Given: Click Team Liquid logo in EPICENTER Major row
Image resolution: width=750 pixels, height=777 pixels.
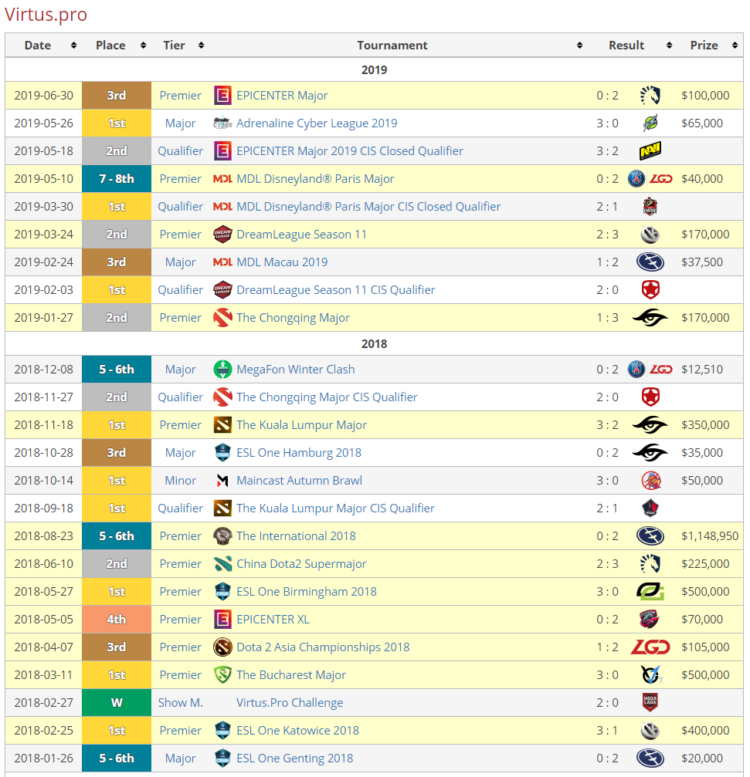Looking at the screenshot, I should point(650,96).
